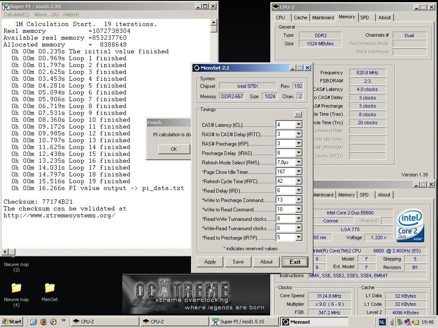Open the Start menu
Viewport: 438px width, 328px height.
pyautogui.click(x=12, y=322)
